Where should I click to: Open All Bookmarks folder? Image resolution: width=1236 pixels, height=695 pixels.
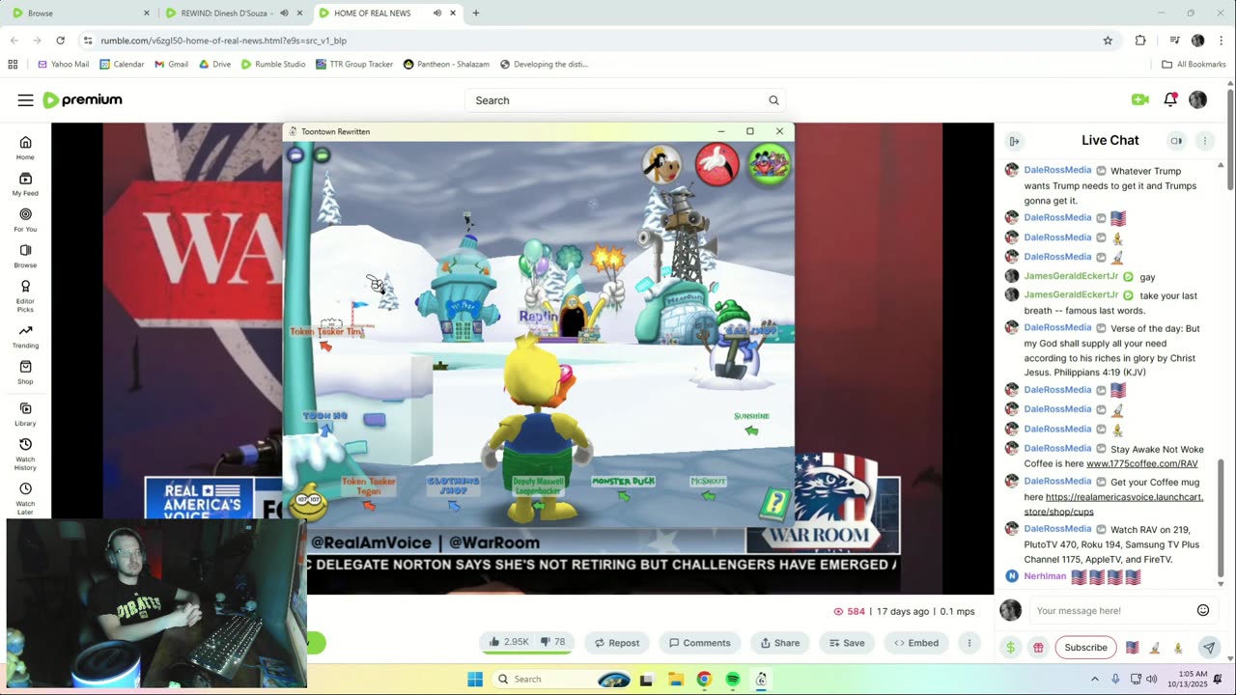[x=1194, y=65]
